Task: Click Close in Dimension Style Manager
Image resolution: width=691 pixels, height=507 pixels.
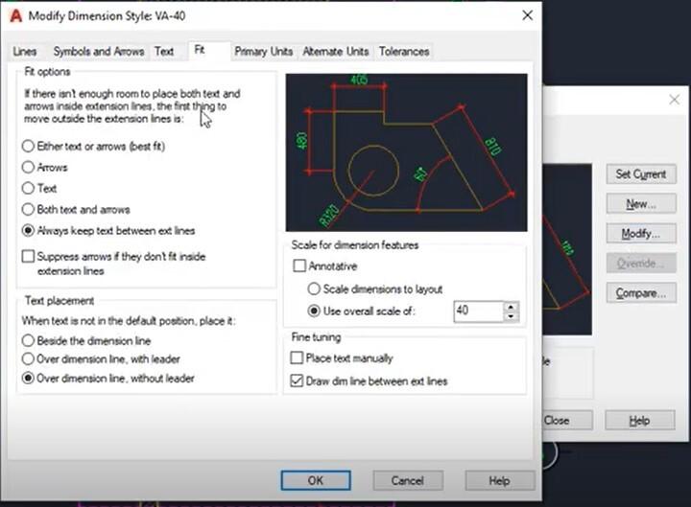Action: [567, 421]
